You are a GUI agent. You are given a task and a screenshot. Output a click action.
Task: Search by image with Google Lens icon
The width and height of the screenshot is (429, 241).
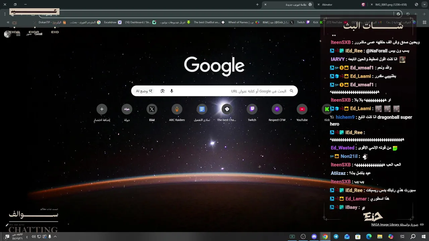click(163, 91)
